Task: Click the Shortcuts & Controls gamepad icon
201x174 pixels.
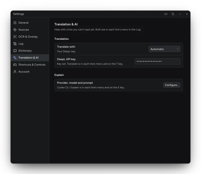Action: click(15, 65)
